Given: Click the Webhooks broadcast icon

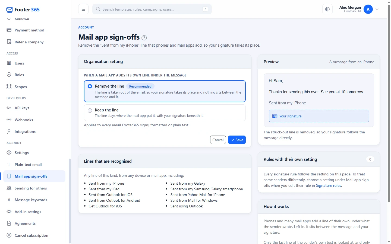Looking at the screenshot, I should pos(9,120).
